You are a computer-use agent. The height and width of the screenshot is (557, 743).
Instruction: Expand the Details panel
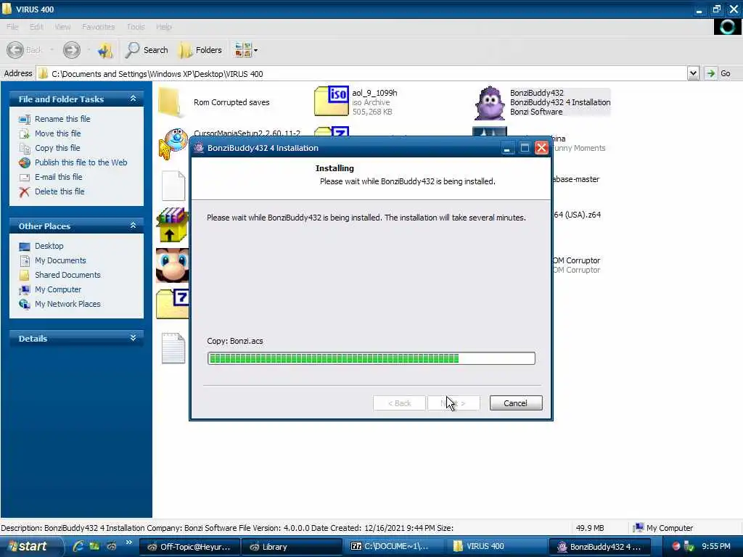tap(134, 338)
